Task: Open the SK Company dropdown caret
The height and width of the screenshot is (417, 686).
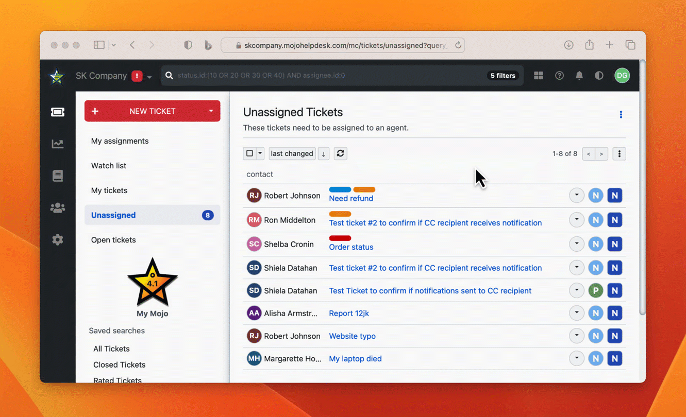Action: [149, 77]
